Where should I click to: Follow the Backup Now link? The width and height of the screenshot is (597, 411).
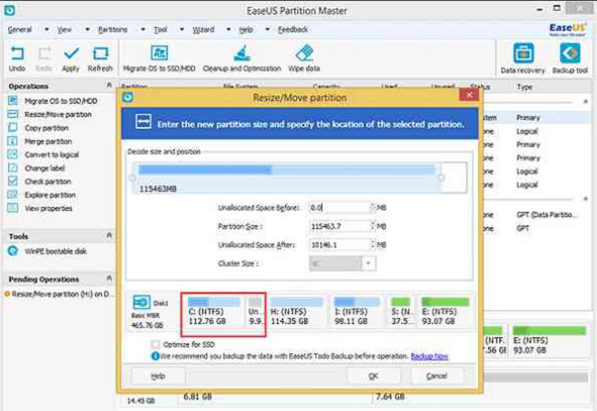coord(429,356)
